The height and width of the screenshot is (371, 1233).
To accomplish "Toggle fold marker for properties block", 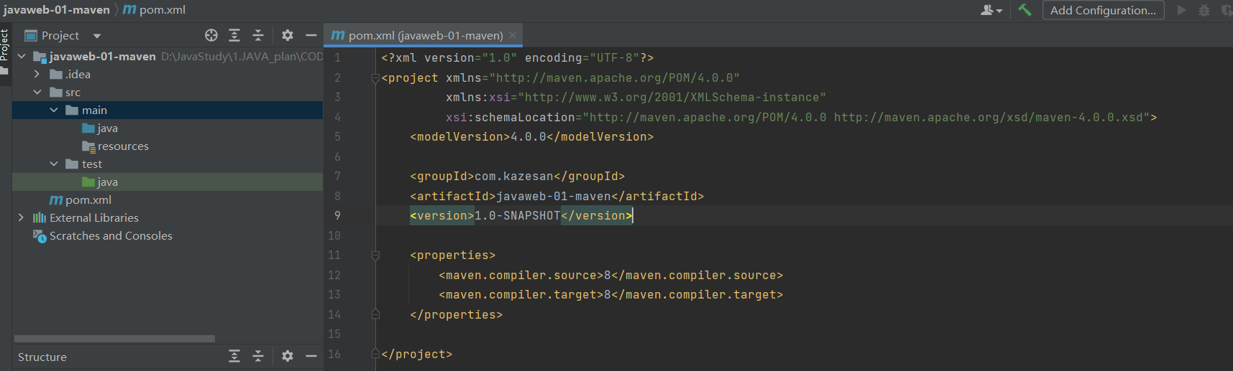I will (x=375, y=255).
